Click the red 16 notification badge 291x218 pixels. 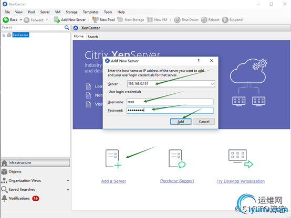pyautogui.click(x=35, y=199)
